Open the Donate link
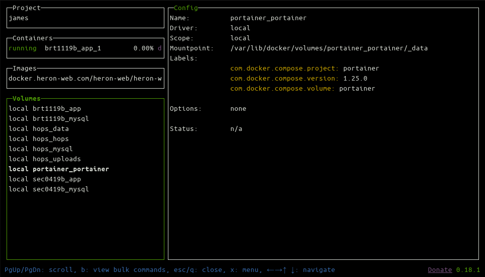This screenshot has height=277, width=485. click(x=440, y=270)
